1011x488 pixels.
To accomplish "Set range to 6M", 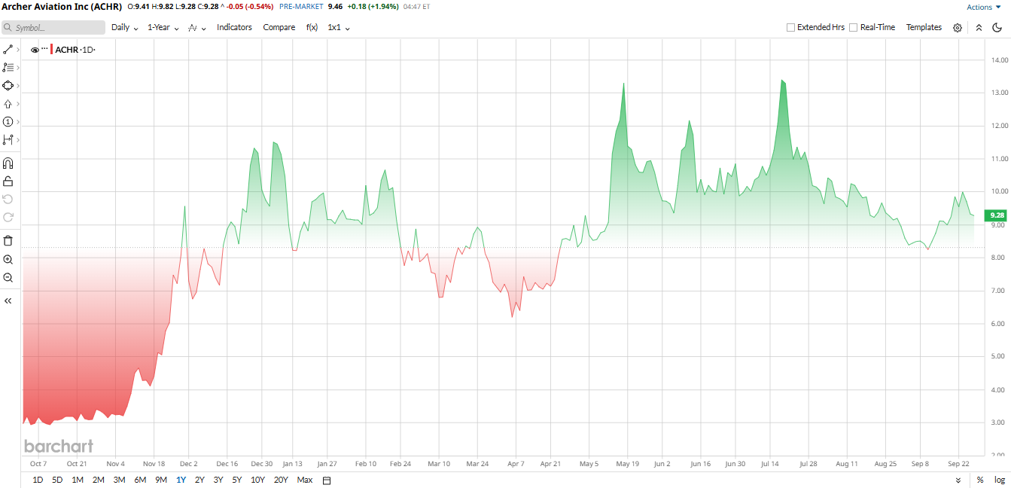I will pos(140,480).
